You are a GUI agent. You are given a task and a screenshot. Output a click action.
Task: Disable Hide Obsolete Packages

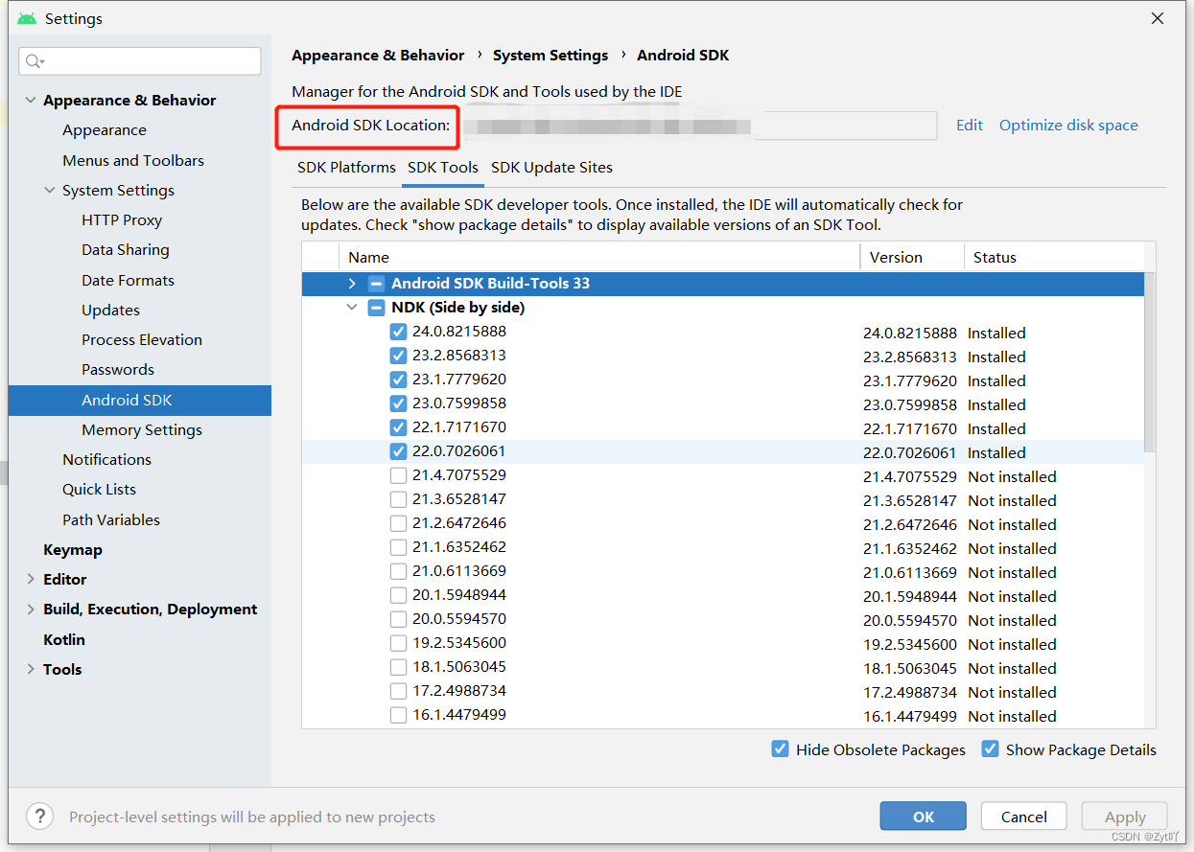(x=780, y=748)
